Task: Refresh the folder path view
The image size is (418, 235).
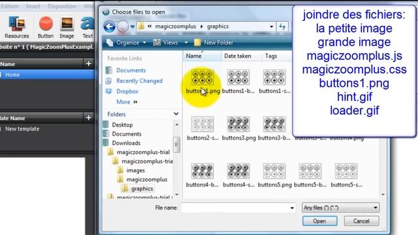Action: click(x=282, y=27)
